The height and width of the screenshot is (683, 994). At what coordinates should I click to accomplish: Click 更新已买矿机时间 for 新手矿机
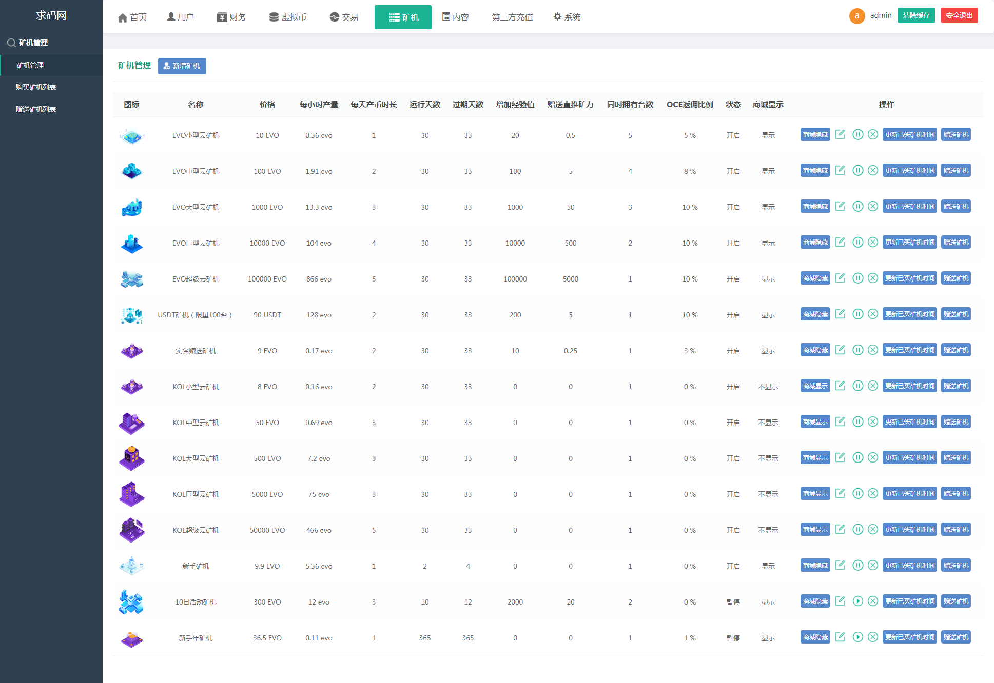(x=910, y=565)
